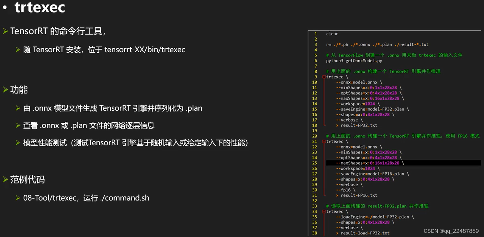This screenshot has width=484, height=237.
Task: Click '--shapes=x:0:4x1x28x28' on line 36
Action: [x=365, y=222]
